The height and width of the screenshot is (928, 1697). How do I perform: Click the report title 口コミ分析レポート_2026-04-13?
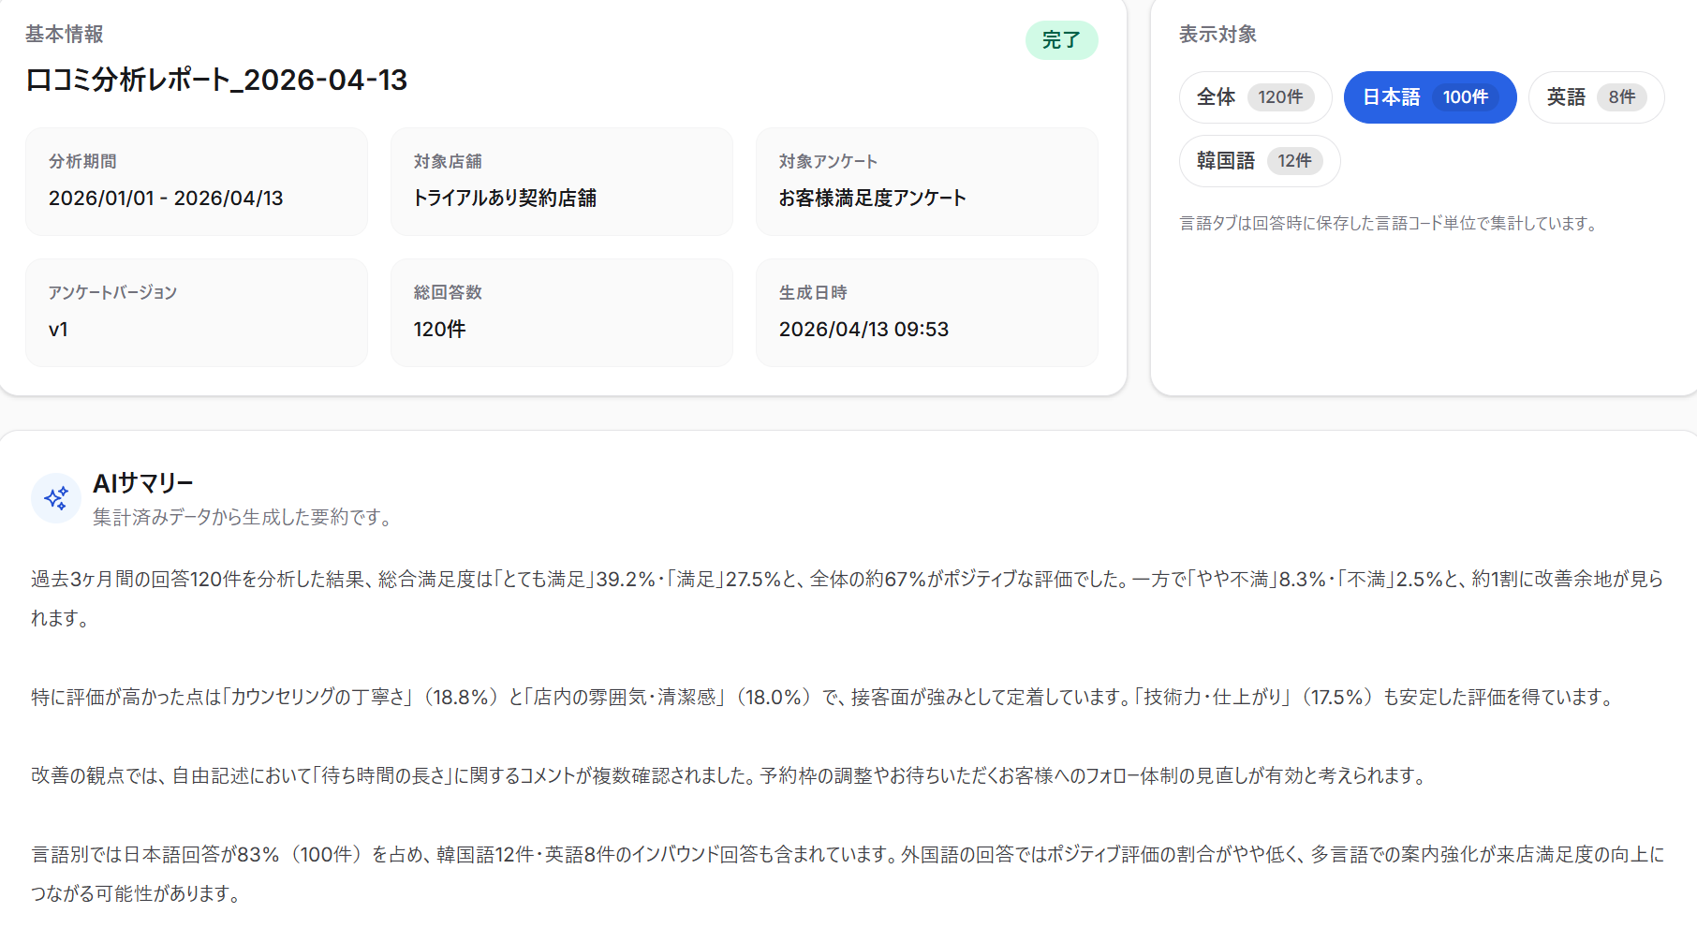[217, 80]
